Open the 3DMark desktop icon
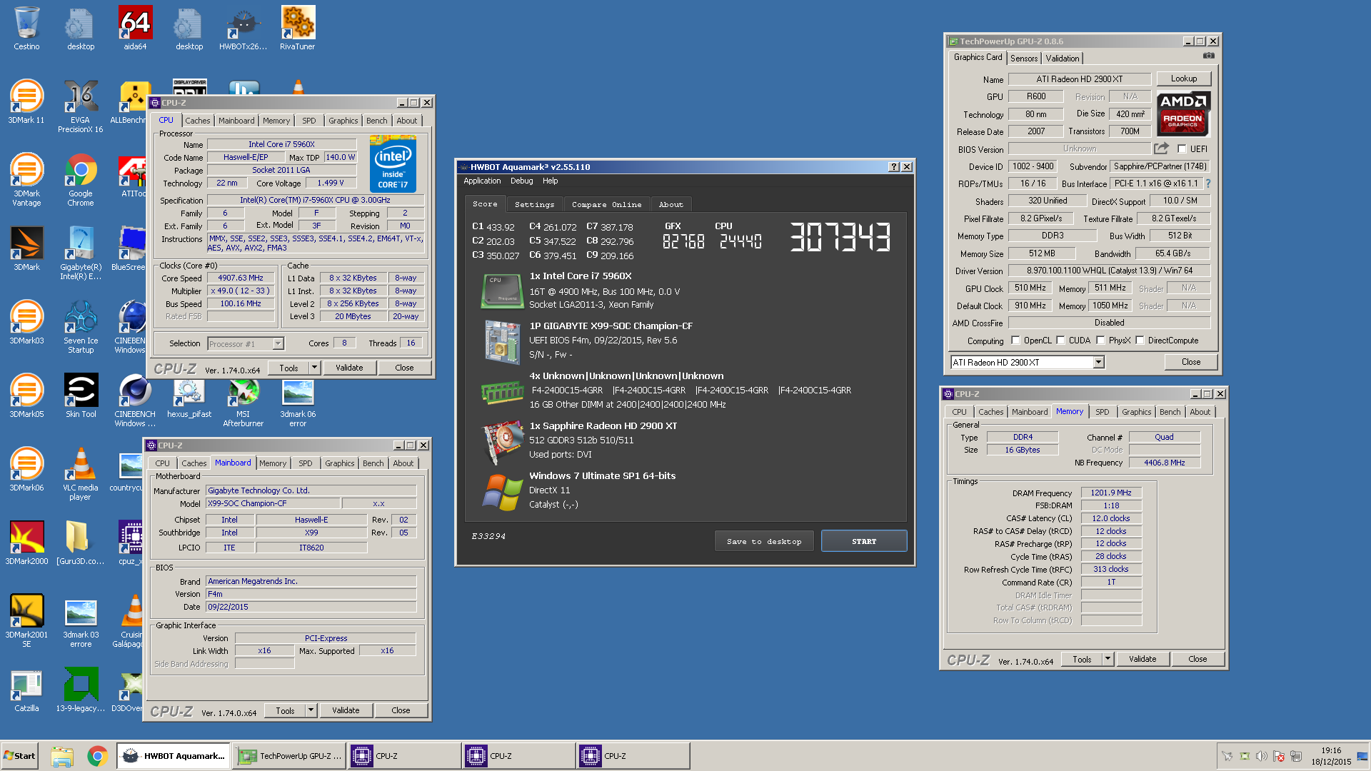Screen dimensions: 1371x771 point(26,249)
